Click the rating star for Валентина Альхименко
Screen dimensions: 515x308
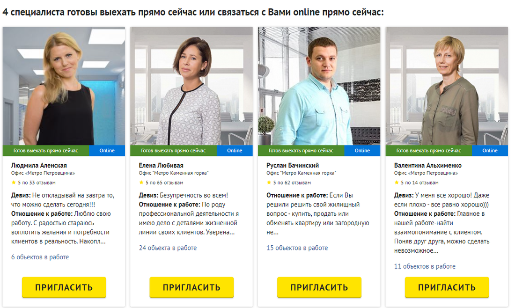pyautogui.click(x=397, y=183)
